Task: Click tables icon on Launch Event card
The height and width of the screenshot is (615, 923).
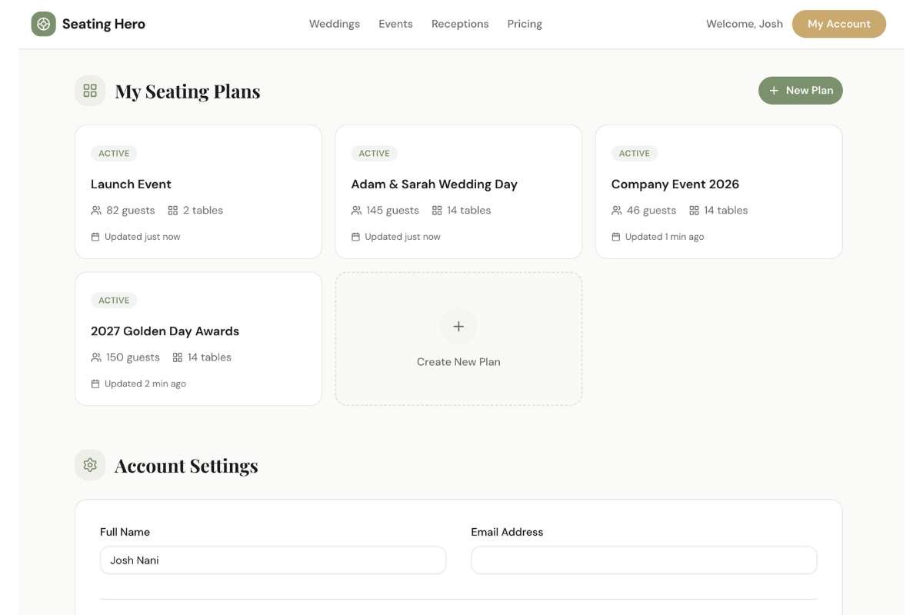Action: (x=173, y=211)
